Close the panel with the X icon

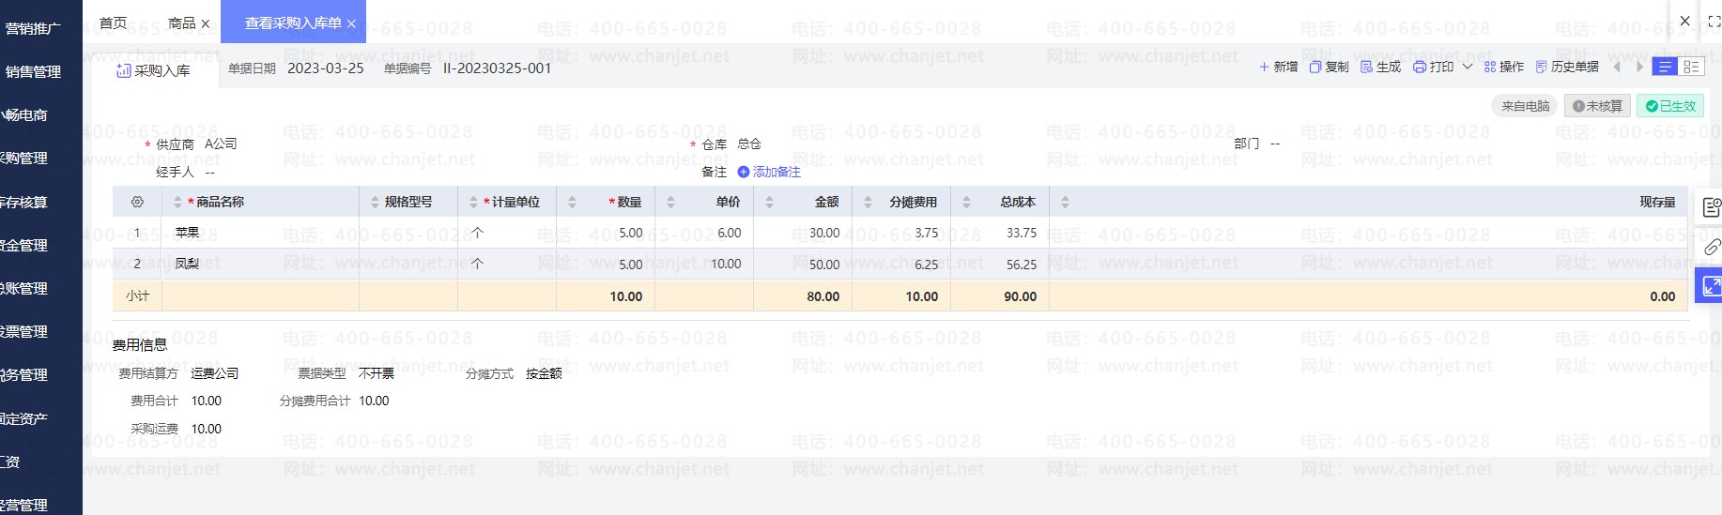pos(1684,21)
